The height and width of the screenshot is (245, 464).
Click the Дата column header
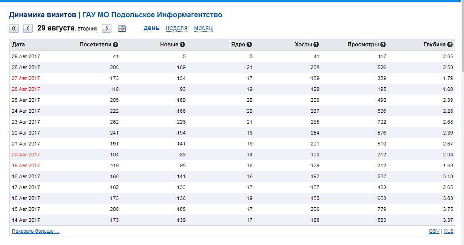(x=19, y=45)
